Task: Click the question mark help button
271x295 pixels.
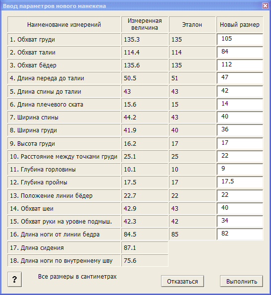Action: 15,280
